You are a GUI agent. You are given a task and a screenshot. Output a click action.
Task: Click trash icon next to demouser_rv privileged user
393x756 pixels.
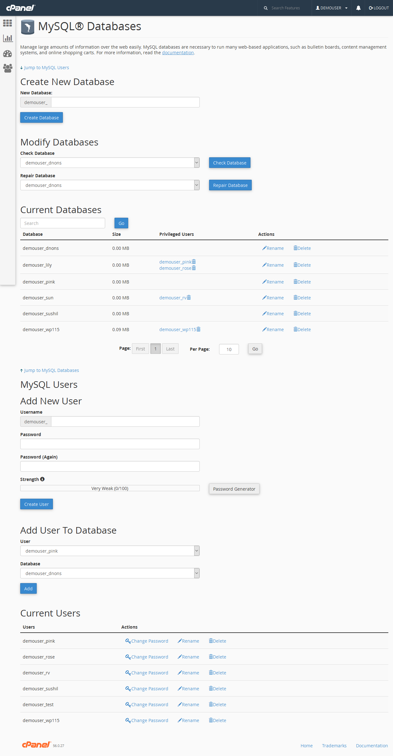click(189, 298)
